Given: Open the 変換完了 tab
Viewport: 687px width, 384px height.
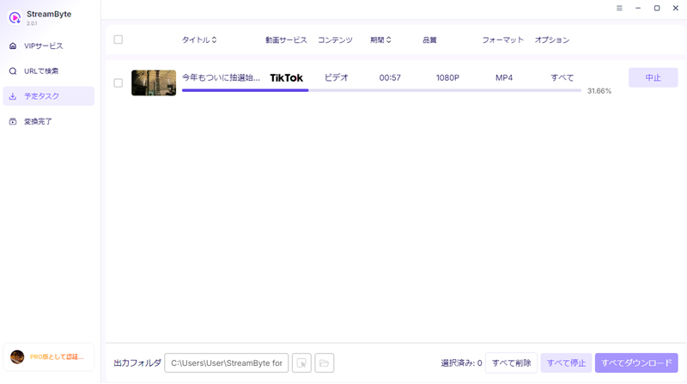Looking at the screenshot, I should (x=49, y=121).
